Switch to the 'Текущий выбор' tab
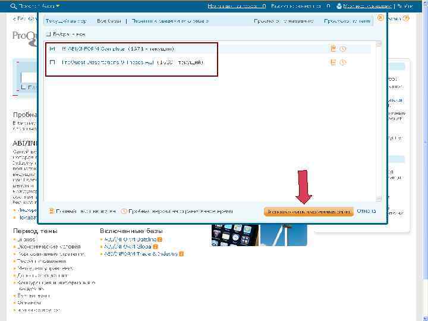This screenshot has height=321, width=428. point(66,21)
